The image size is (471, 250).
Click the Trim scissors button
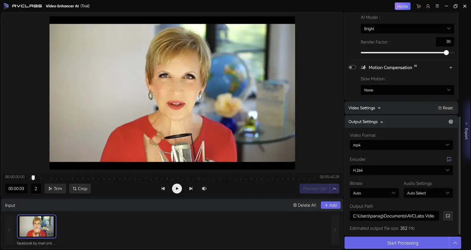55,189
